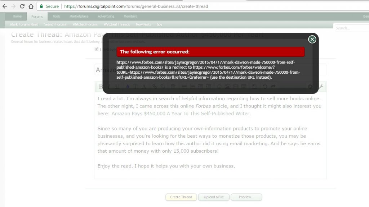
Task: Open the New Posts link
Action: pyautogui.click(x=143, y=24)
